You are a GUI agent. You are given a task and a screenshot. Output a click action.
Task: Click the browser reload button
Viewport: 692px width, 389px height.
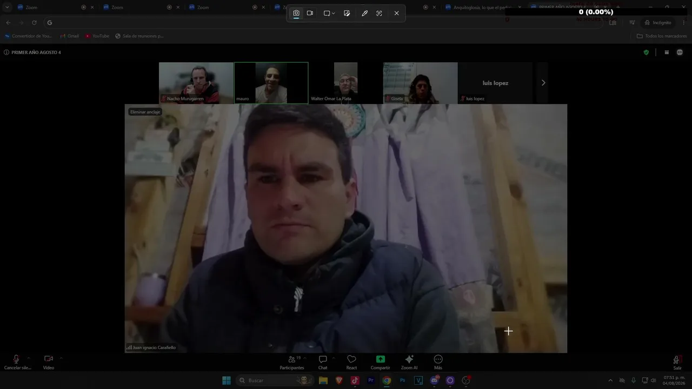point(34,23)
